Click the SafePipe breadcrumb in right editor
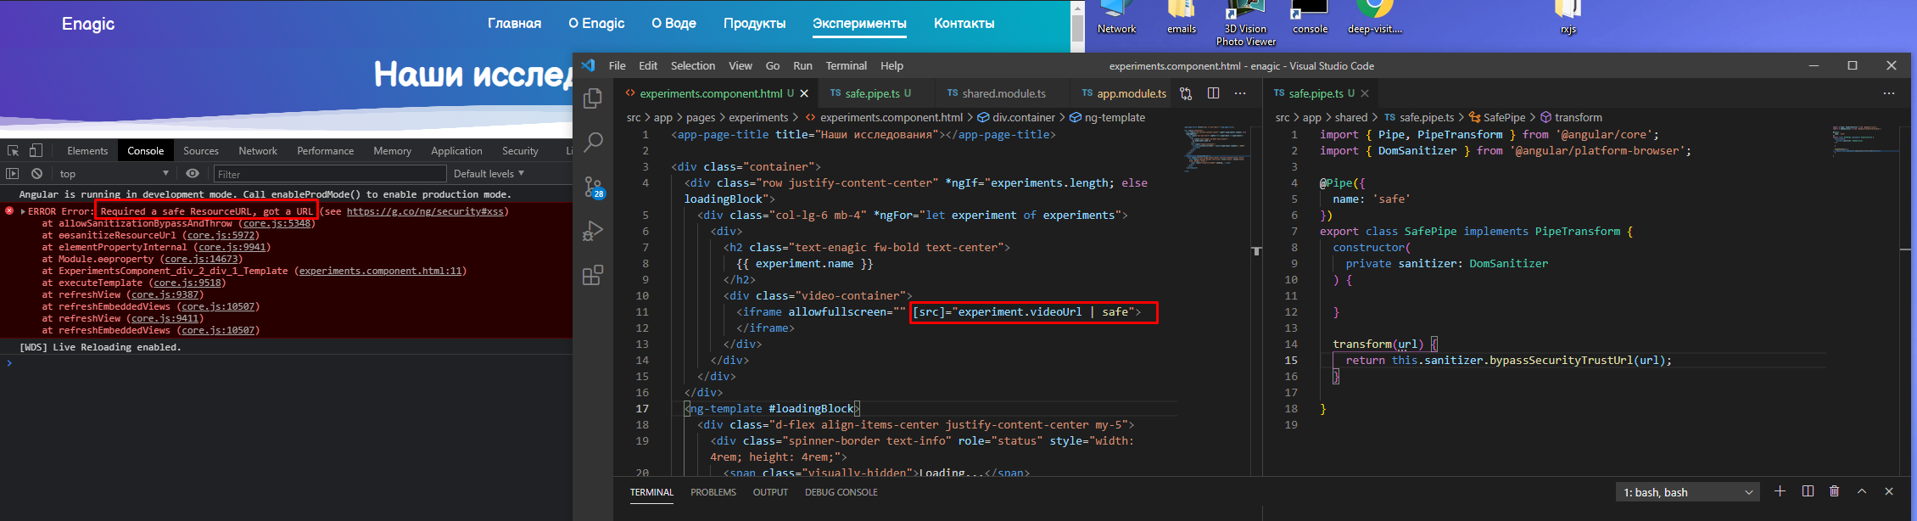 (x=1496, y=117)
